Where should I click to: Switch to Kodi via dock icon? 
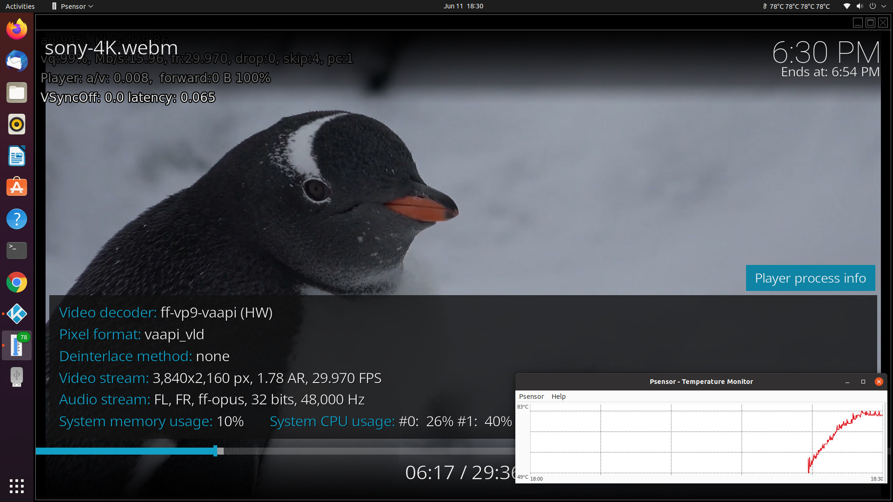[17, 314]
